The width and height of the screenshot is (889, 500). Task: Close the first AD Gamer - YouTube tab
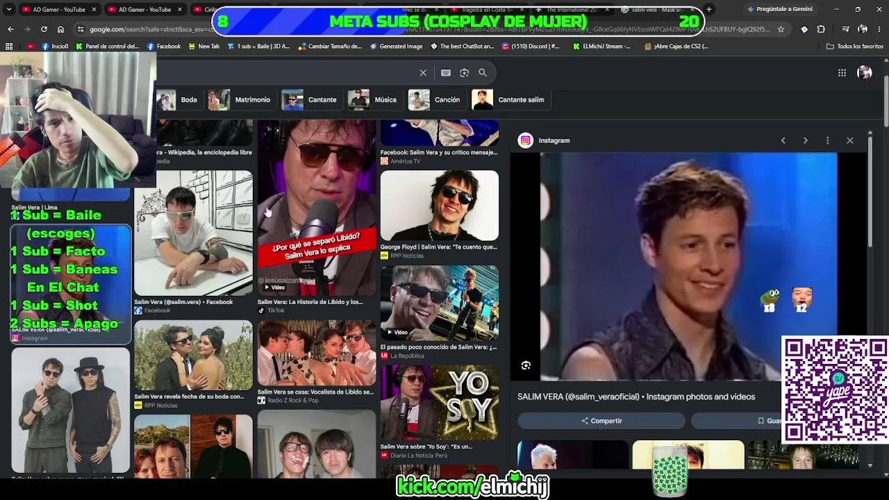(94, 10)
